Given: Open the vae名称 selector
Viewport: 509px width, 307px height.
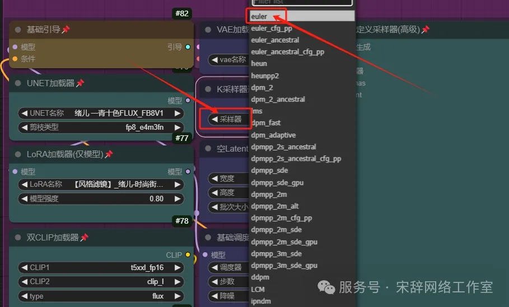Looking at the screenshot, I should [x=228, y=60].
